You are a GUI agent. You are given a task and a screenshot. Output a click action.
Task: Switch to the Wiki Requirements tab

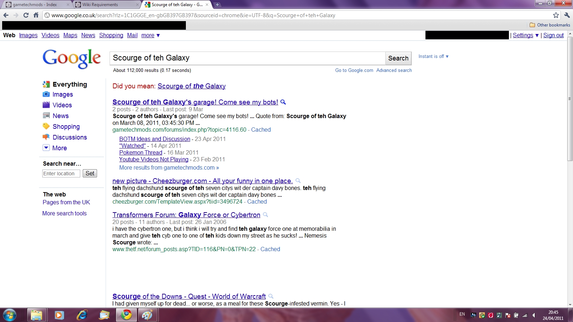click(x=107, y=5)
